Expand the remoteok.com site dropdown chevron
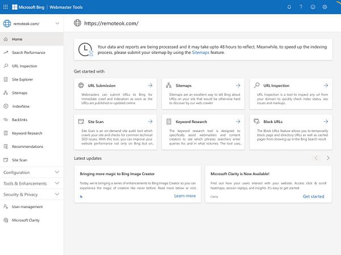The image size is (341, 255). (57, 23)
